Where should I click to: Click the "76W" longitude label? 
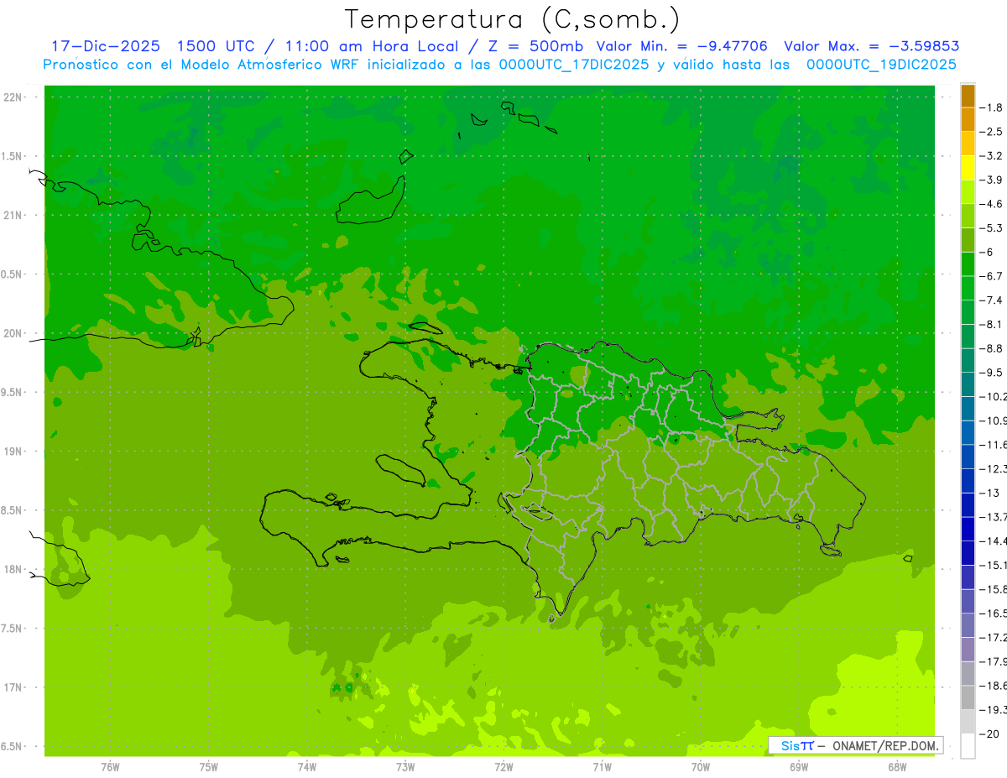[110, 767]
